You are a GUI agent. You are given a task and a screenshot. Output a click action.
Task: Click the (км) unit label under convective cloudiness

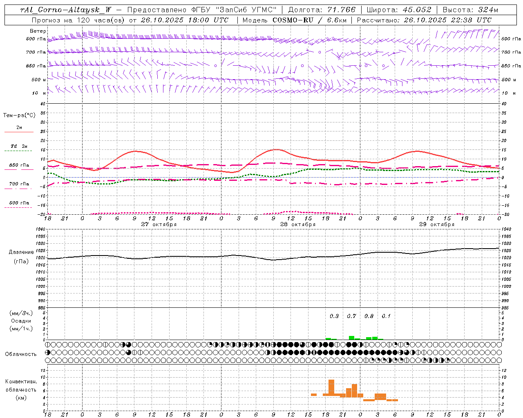coord(21,398)
